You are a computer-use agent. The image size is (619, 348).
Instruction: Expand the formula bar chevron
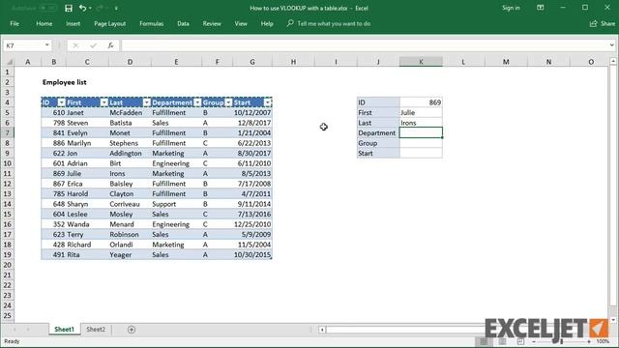tap(611, 45)
